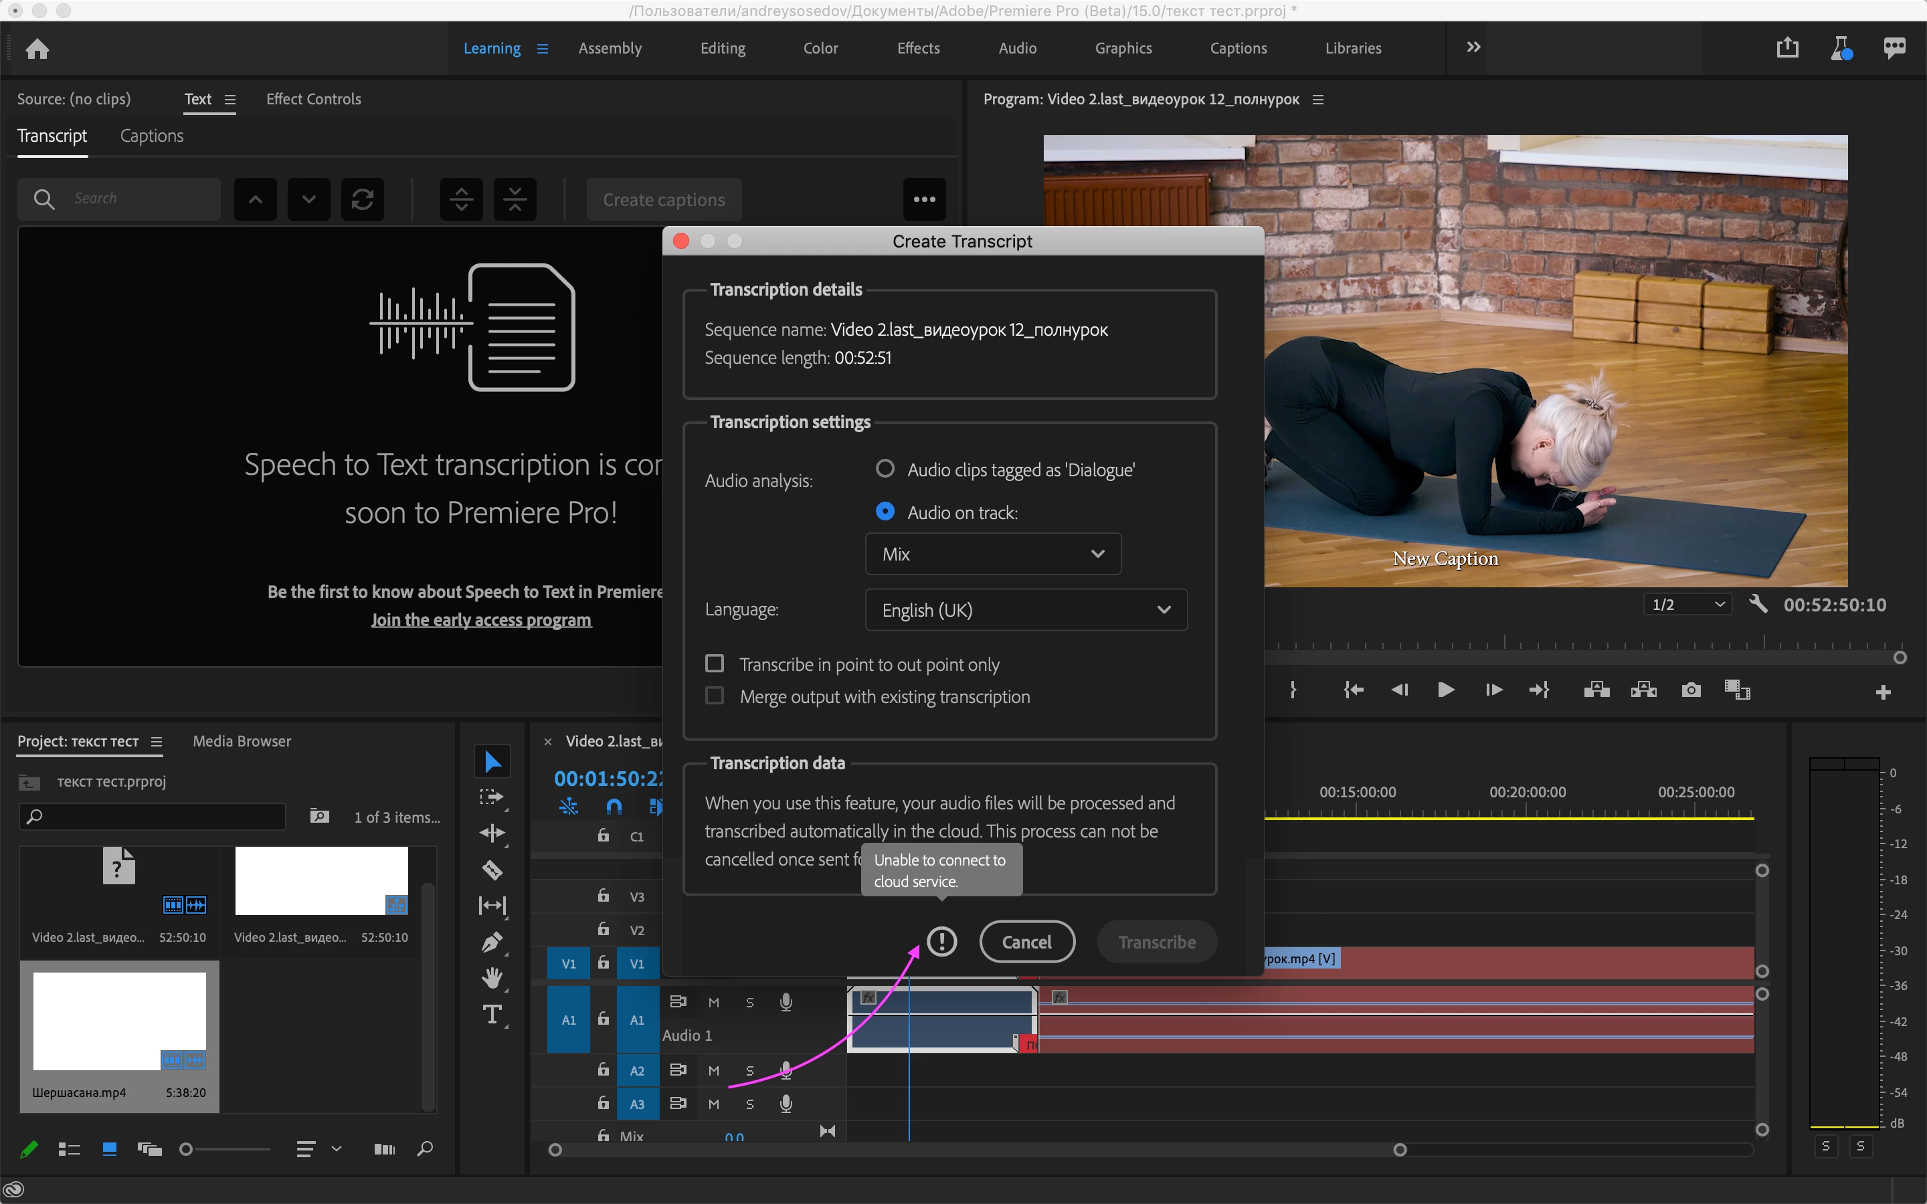
Task: Click the Home icon
Action: click(37, 49)
